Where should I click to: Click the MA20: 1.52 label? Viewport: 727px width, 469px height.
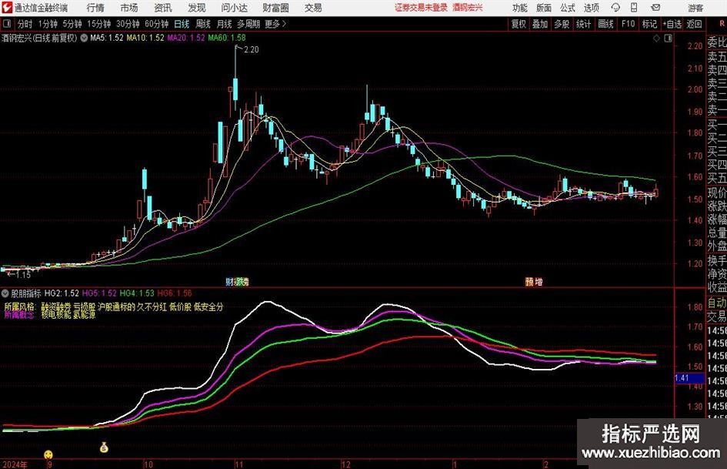(186, 38)
